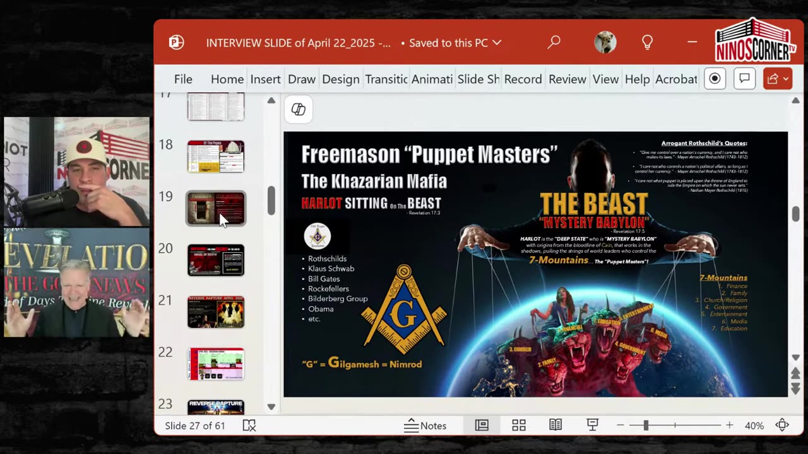Click slide area scroll down arrow
The width and height of the screenshot is (808, 454).
pos(795,358)
